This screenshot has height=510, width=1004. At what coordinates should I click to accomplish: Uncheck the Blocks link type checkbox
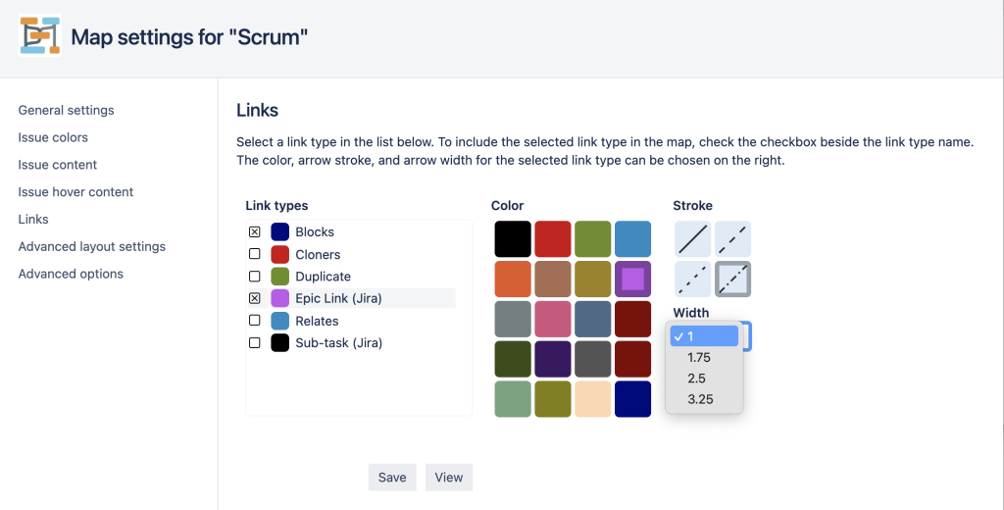coord(254,231)
